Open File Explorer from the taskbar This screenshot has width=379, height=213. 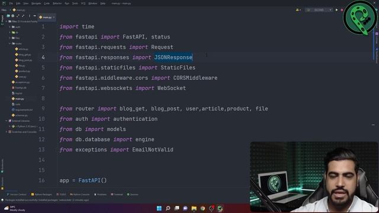tap(194, 208)
